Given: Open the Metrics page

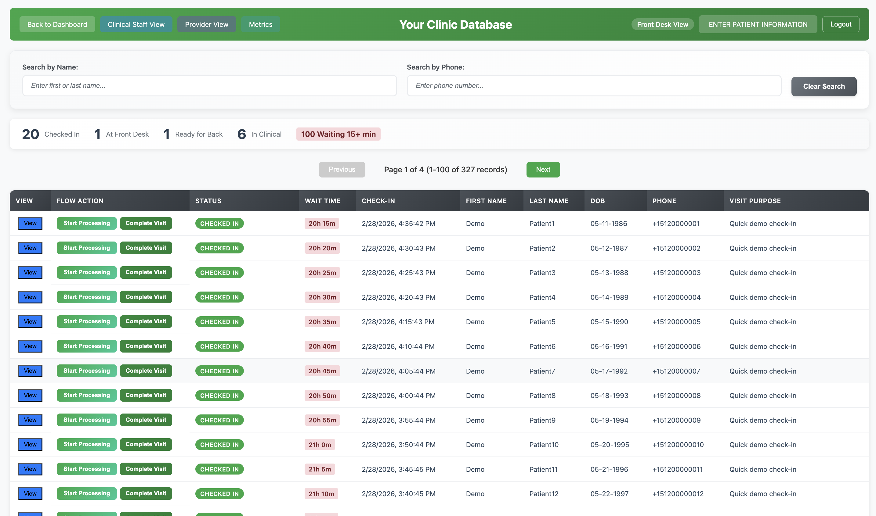Looking at the screenshot, I should (260, 24).
